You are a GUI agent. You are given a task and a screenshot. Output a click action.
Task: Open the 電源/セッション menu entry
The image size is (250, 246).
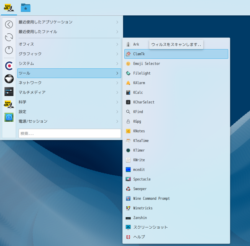(69, 121)
